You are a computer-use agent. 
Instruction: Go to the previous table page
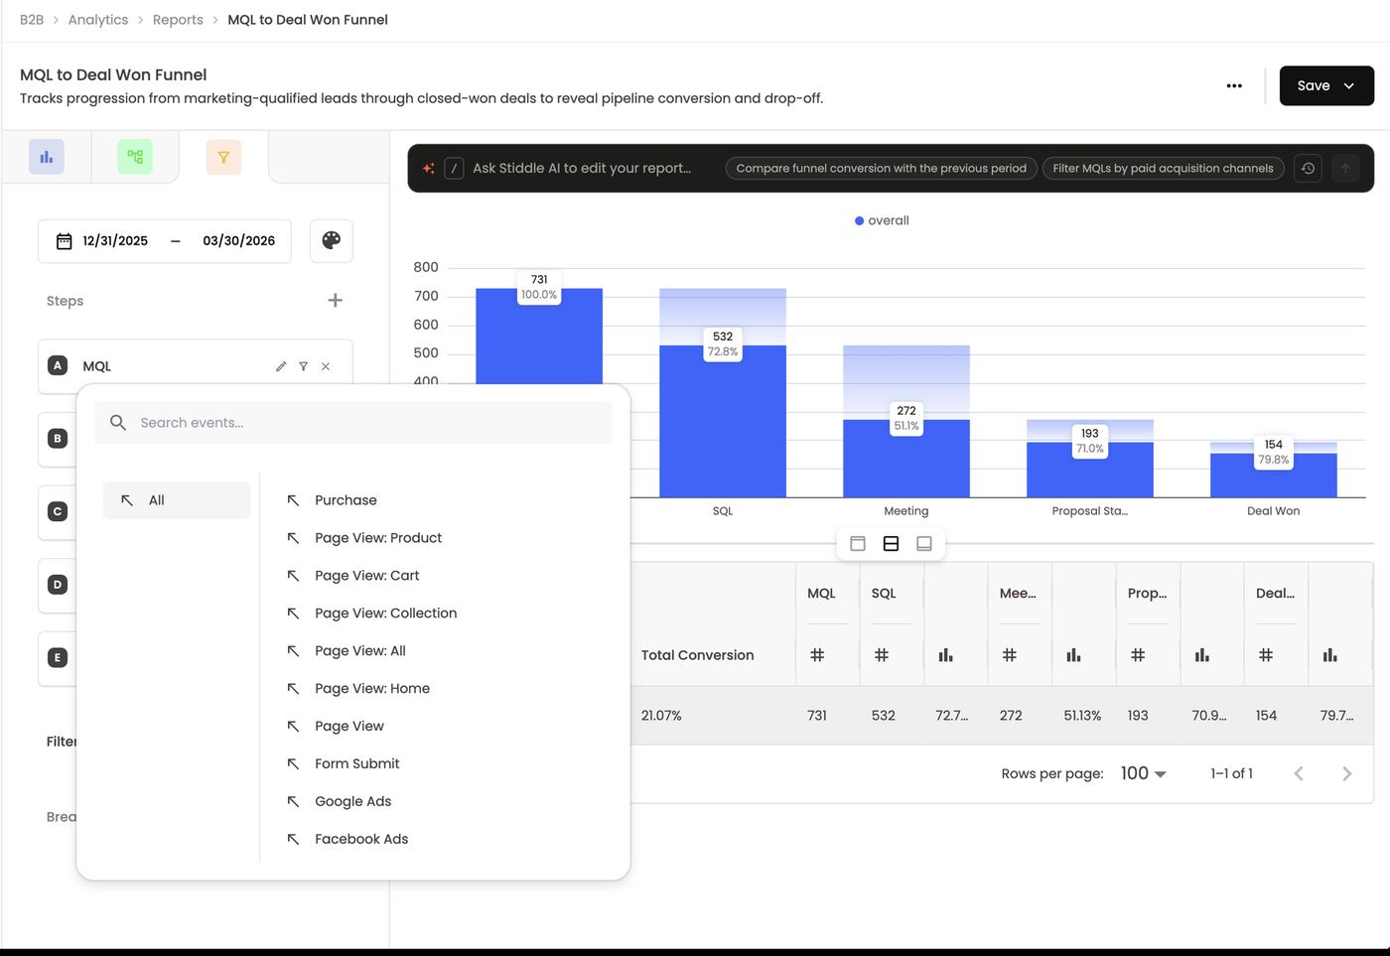tap(1299, 773)
